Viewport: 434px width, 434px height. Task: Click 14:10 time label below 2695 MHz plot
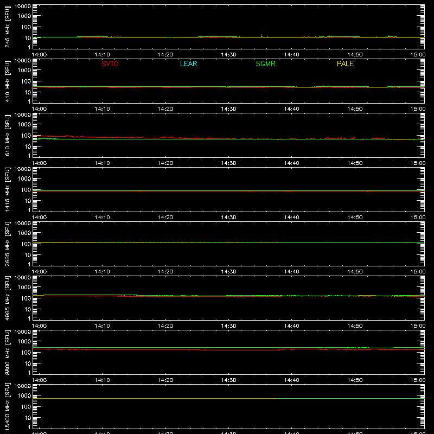tap(102, 272)
